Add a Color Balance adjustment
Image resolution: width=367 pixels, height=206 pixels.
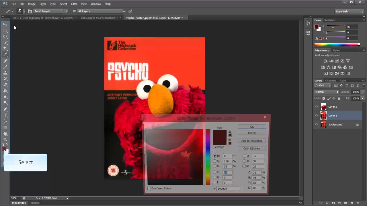pyautogui.click(x=329, y=67)
